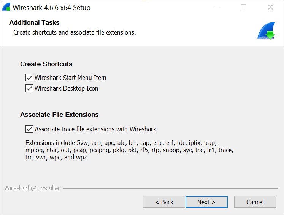This screenshot has width=284, height=215.
Task: Go back with the < Back button
Action: [164, 202]
